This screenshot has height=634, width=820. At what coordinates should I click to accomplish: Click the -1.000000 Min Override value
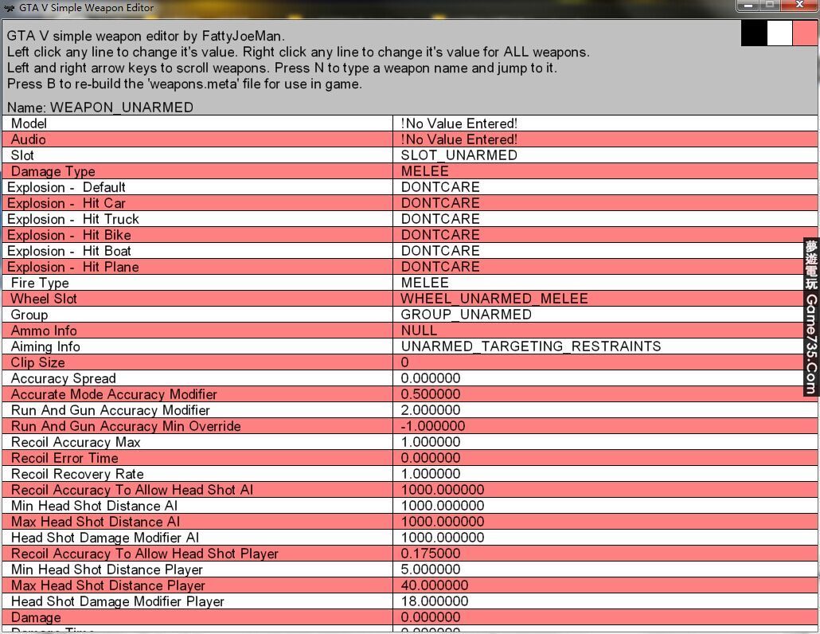(432, 426)
